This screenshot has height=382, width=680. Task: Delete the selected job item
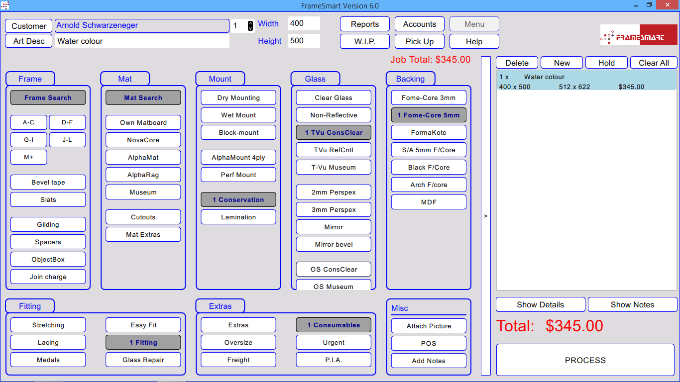click(517, 63)
